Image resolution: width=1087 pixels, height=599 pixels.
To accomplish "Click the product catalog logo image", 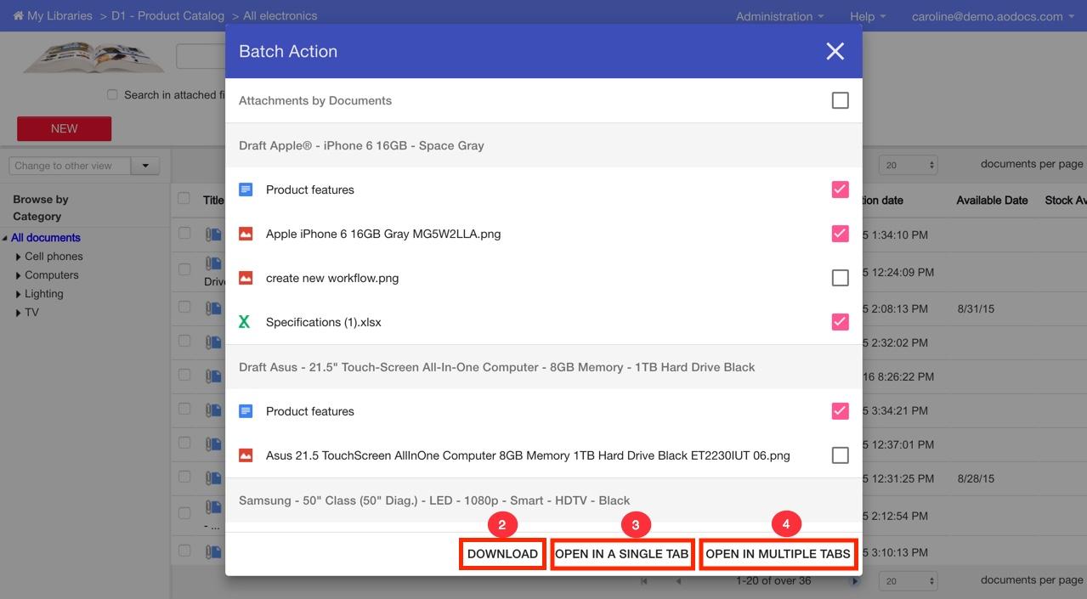I will click(x=93, y=58).
